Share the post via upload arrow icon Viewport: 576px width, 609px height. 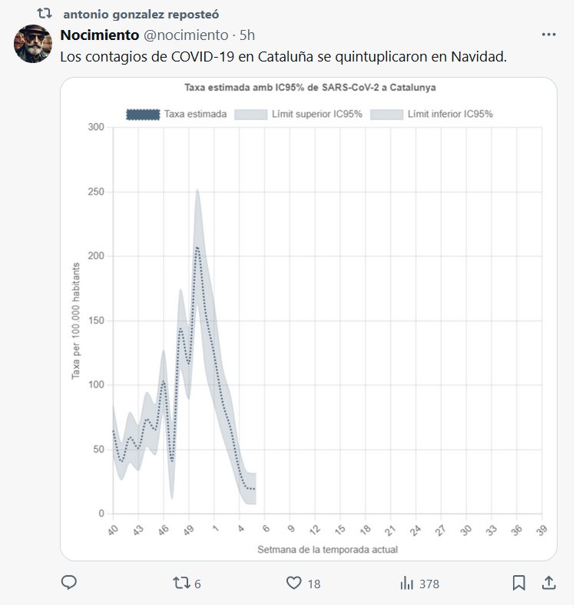[548, 584]
